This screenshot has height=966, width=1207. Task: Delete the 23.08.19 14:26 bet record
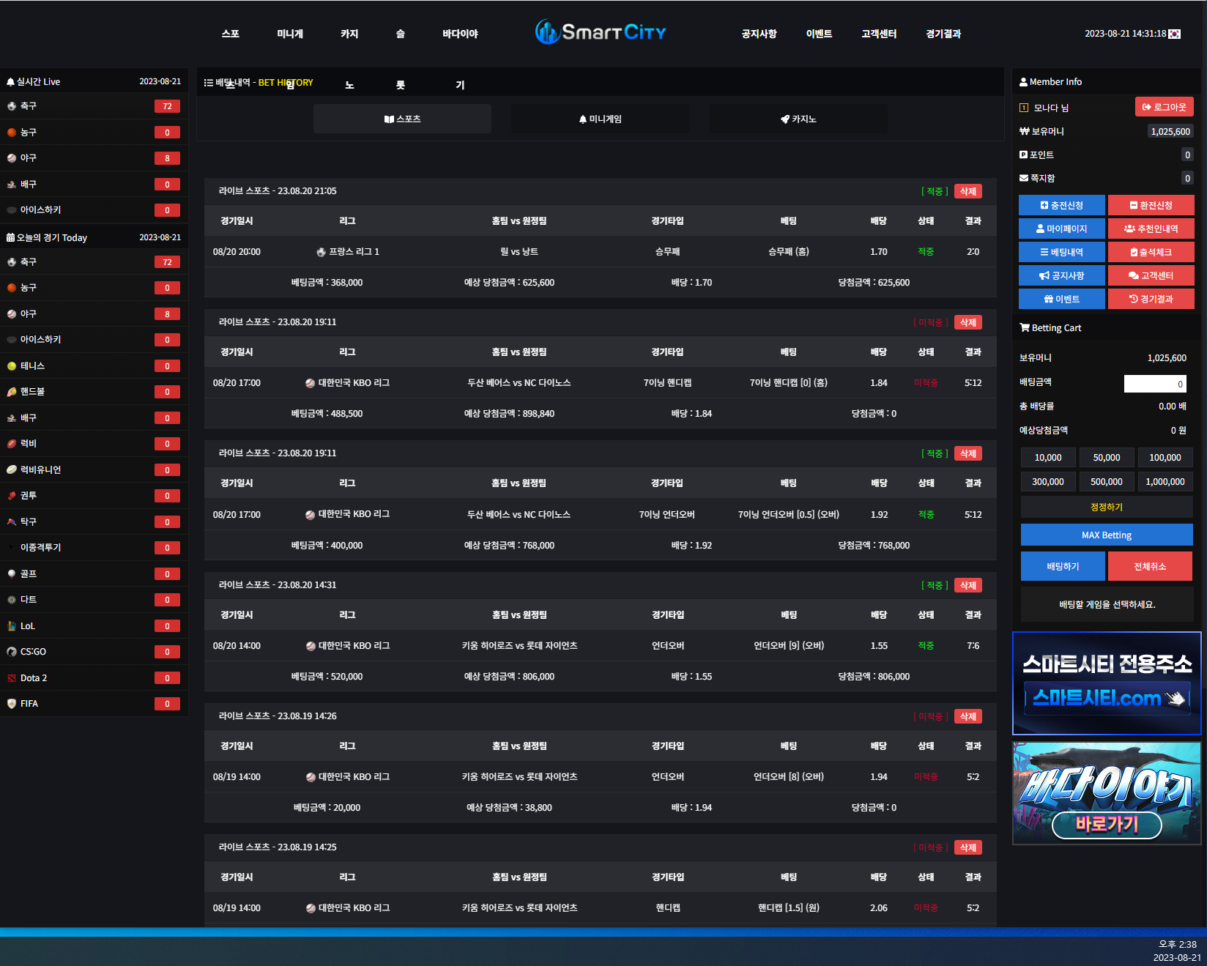(x=968, y=716)
